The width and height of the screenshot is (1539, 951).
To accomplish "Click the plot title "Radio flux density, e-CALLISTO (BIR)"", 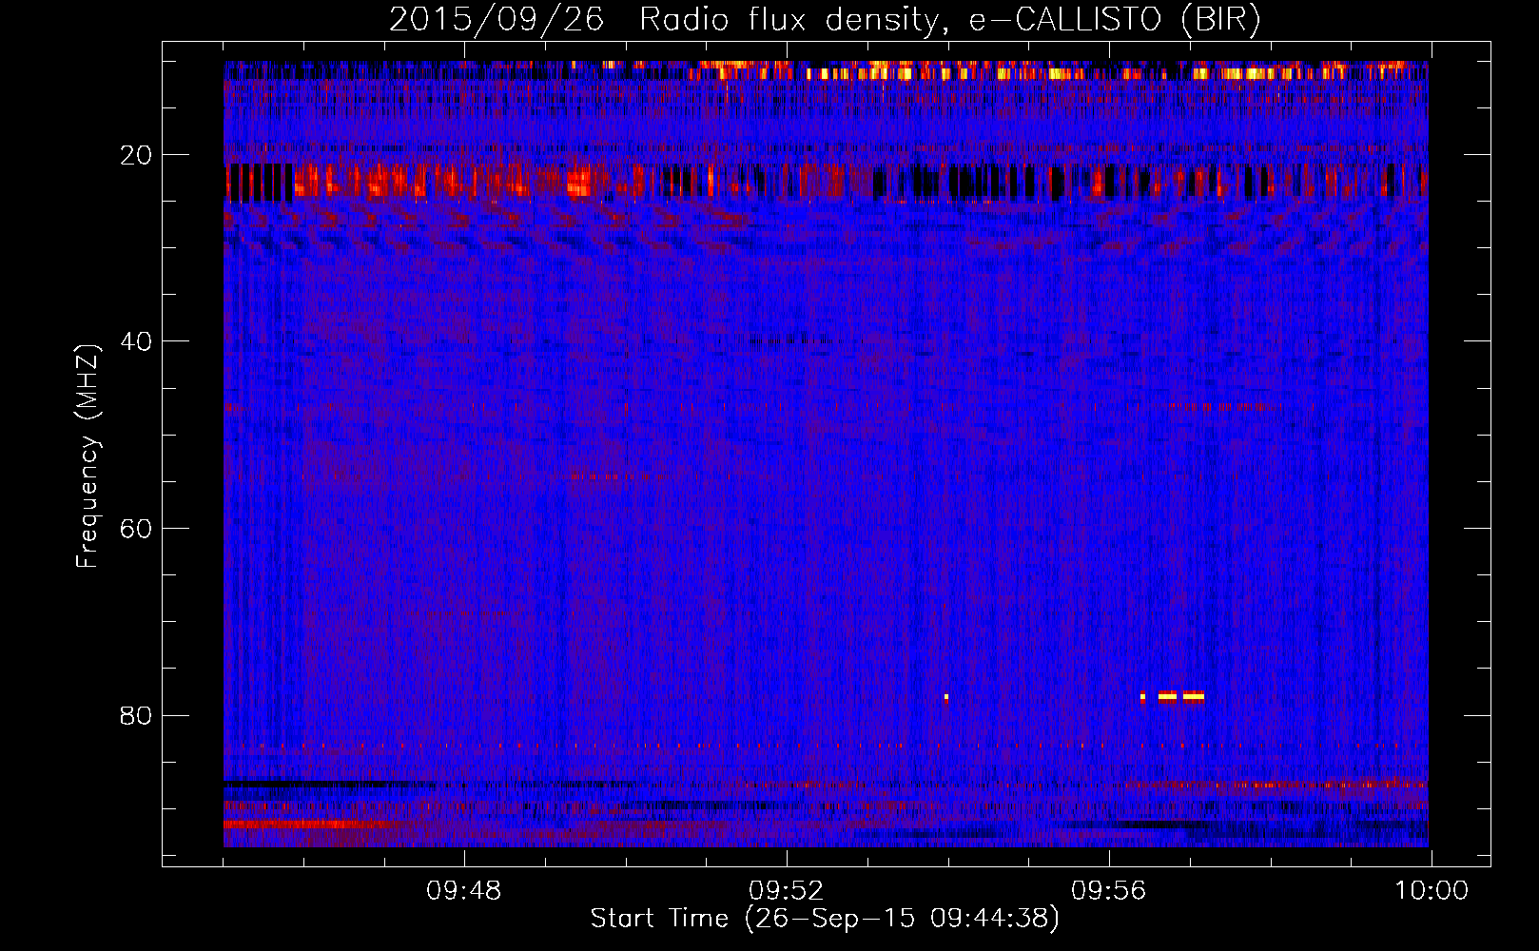I will point(949,20).
